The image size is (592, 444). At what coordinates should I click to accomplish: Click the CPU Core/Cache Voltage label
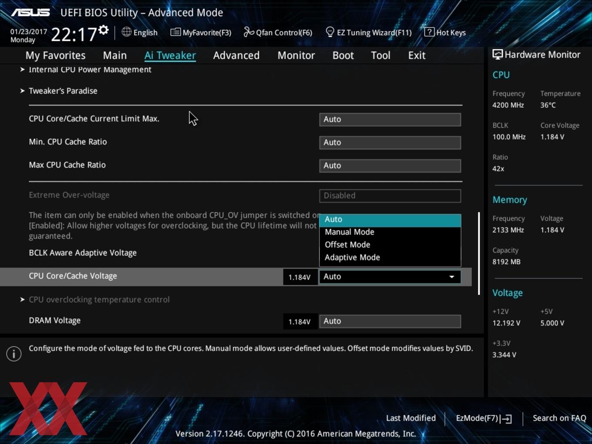[x=73, y=276]
